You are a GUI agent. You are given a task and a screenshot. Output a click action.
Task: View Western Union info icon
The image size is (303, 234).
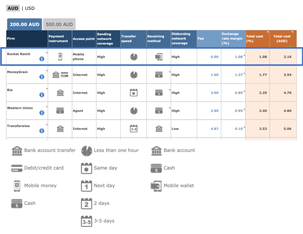click(42, 113)
